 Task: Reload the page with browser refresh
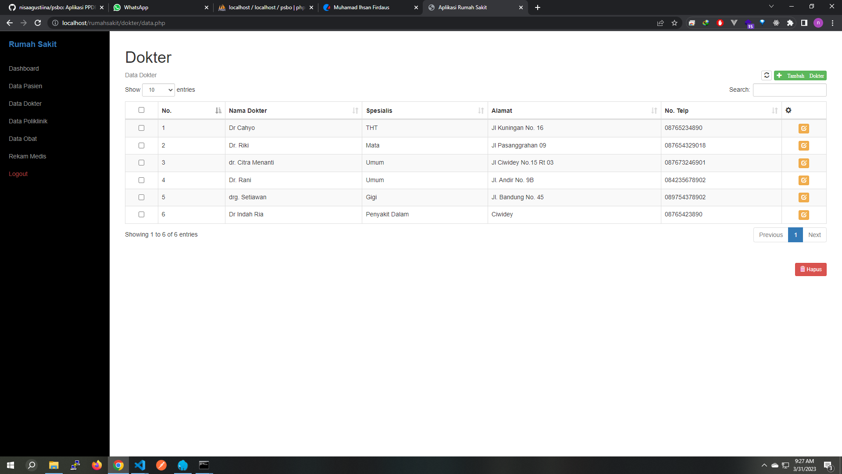38,23
